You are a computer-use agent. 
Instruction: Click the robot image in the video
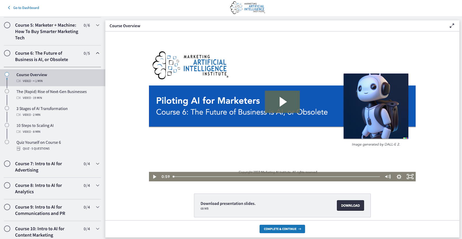[376, 106]
